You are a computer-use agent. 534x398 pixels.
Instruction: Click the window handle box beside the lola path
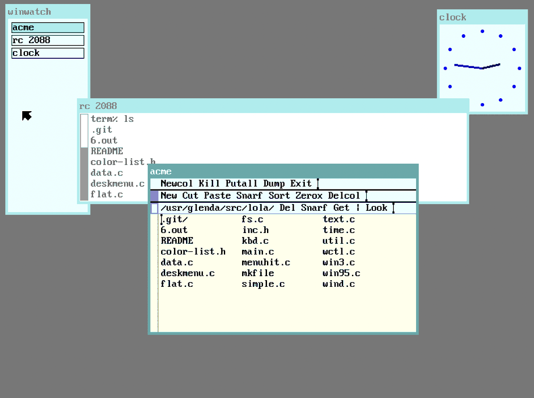click(154, 208)
